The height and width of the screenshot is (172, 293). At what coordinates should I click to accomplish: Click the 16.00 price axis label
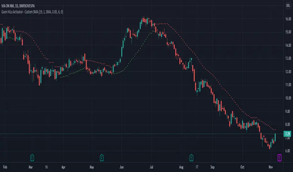tap(288, 19)
